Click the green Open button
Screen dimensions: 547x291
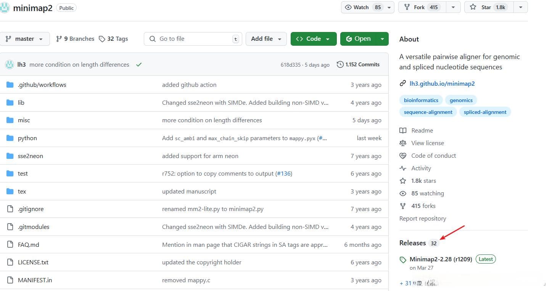click(358, 39)
